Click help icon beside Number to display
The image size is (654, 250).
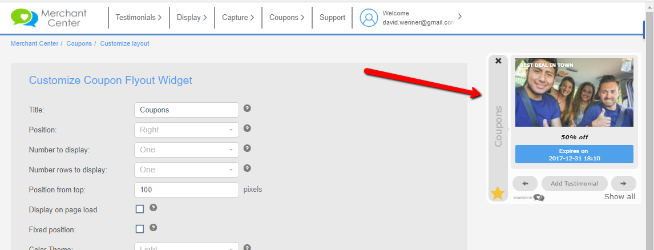(x=247, y=148)
